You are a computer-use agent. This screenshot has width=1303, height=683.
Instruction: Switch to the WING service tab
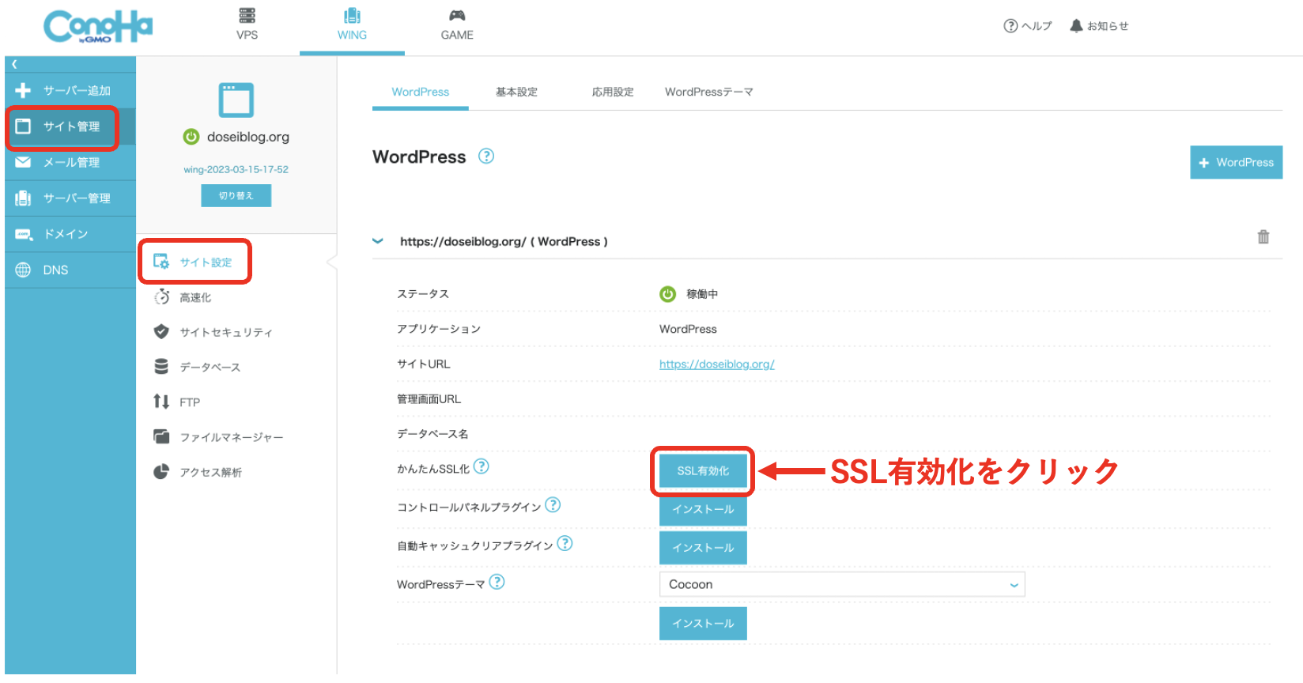tap(352, 25)
